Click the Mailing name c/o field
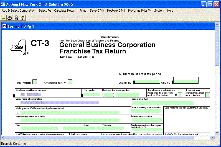 click(70, 113)
